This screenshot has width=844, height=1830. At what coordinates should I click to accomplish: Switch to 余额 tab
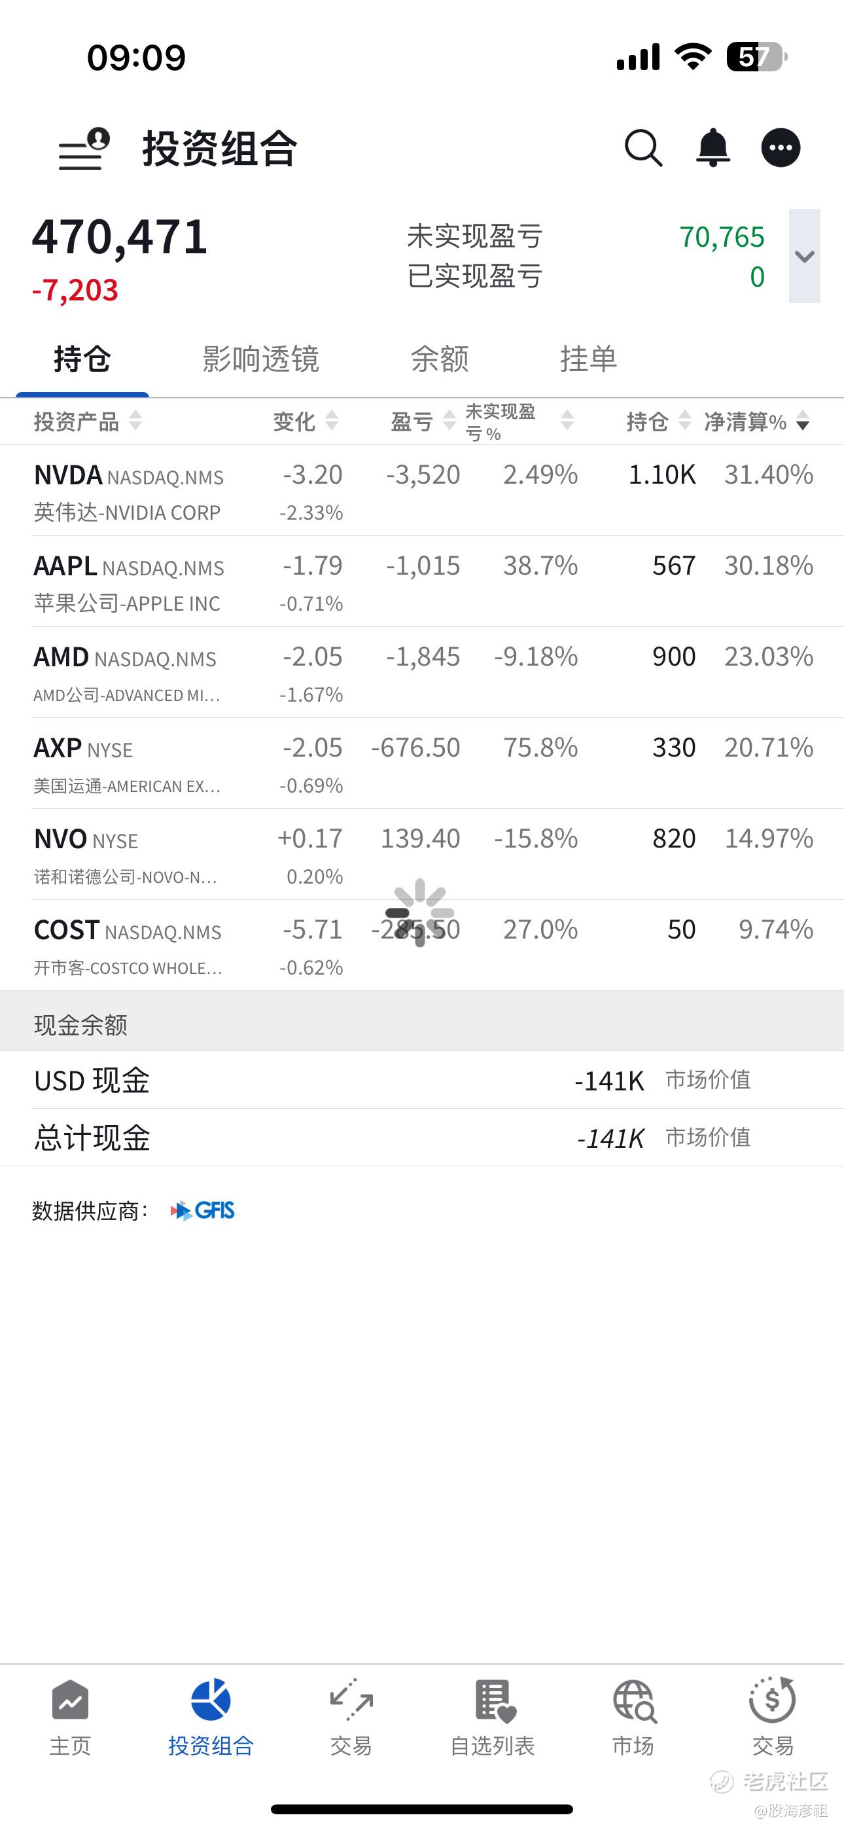point(439,359)
